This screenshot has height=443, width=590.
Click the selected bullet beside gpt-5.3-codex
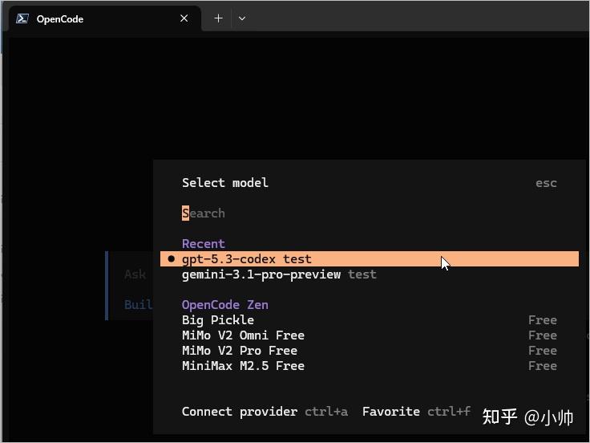pyautogui.click(x=172, y=258)
